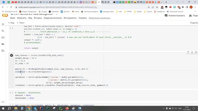Click the Комментировать button

point(175,16)
